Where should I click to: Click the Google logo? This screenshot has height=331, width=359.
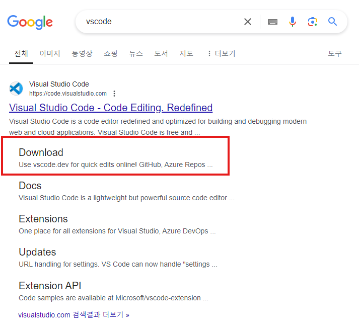(30, 22)
